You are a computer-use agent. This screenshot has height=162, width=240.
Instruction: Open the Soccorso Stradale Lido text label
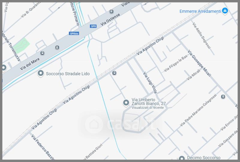(x=68, y=74)
